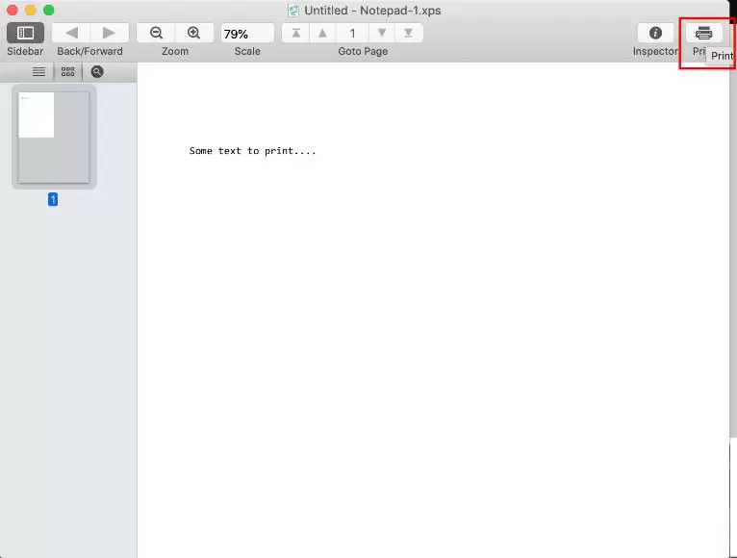Click the page number 1 badge
737x558 pixels.
pos(53,199)
